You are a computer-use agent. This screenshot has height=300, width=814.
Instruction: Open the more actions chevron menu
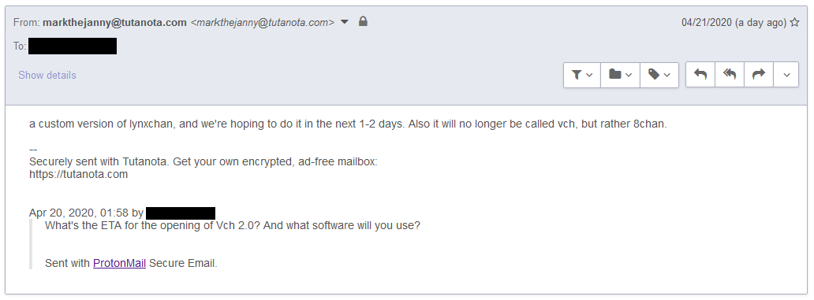click(x=786, y=75)
